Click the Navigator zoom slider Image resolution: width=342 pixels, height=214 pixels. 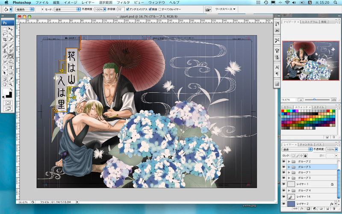click(x=317, y=100)
